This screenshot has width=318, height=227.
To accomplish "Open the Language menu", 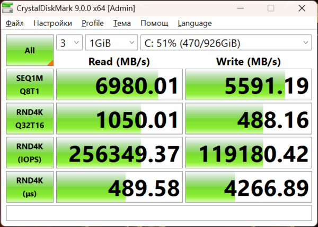I will (195, 23).
